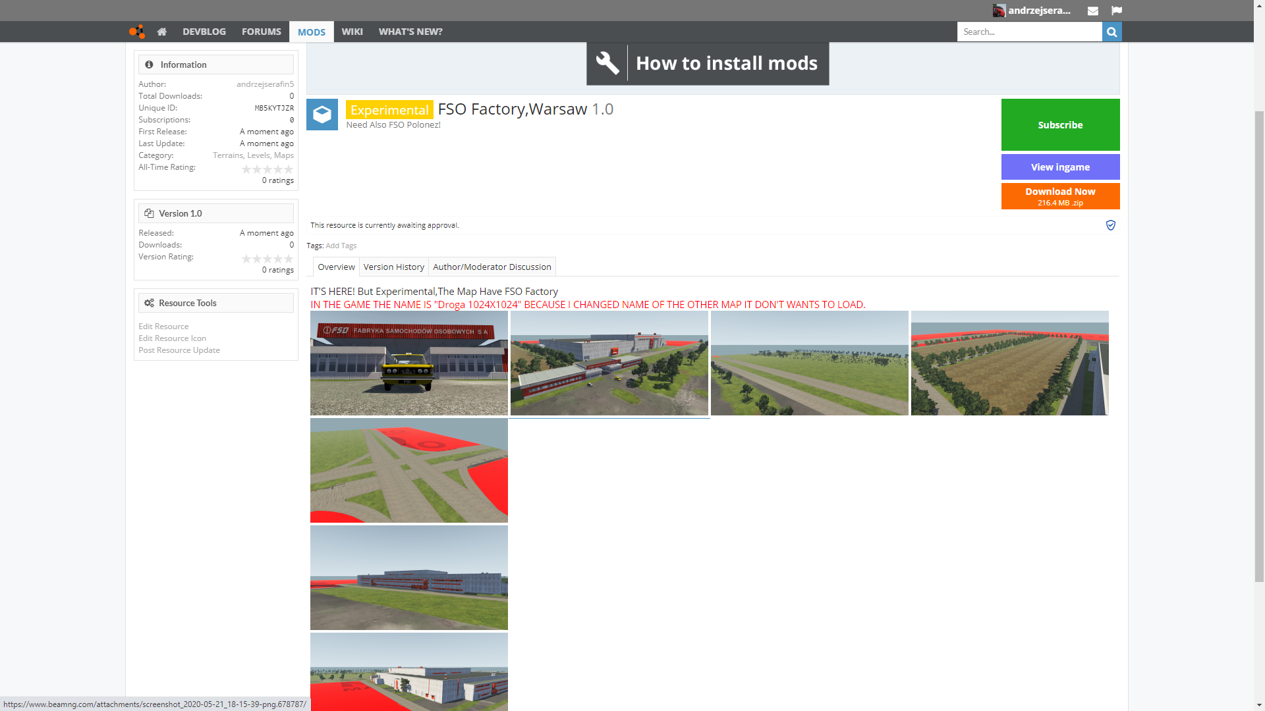Open thumbnail of grassy field with road

pos(810,363)
